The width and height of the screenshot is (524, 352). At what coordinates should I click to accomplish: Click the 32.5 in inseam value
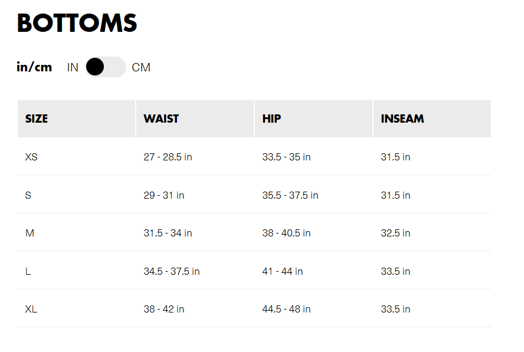(395, 233)
